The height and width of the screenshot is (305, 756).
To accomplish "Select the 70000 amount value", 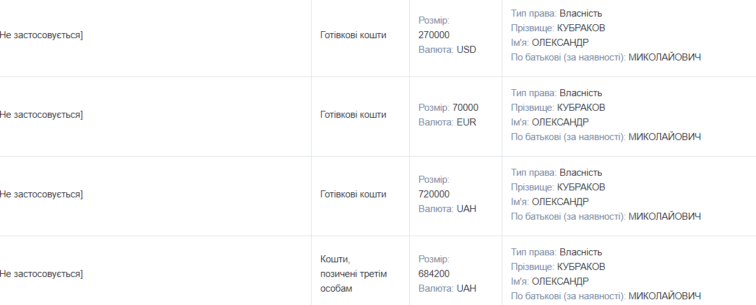I will point(465,108).
